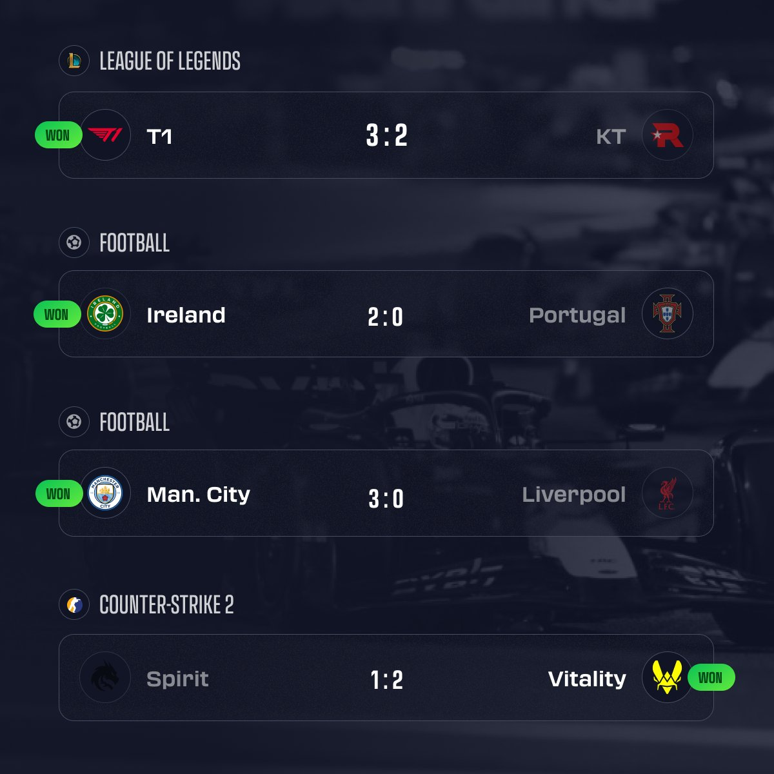The height and width of the screenshot is (774, 774).
Task: Click the football icon above Man. City match
Action: point(74,422)
